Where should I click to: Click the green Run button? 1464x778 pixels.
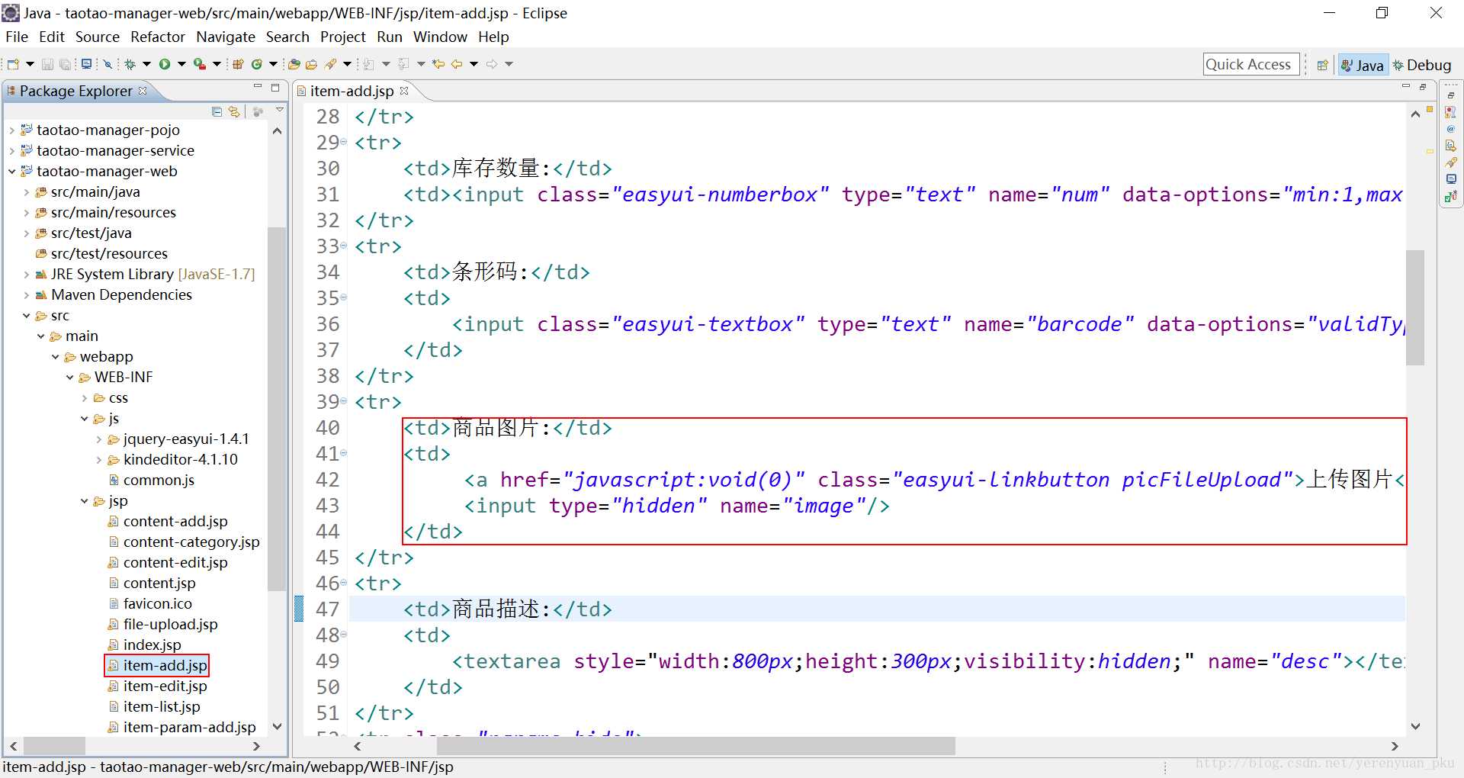click(x=165, y=64)
